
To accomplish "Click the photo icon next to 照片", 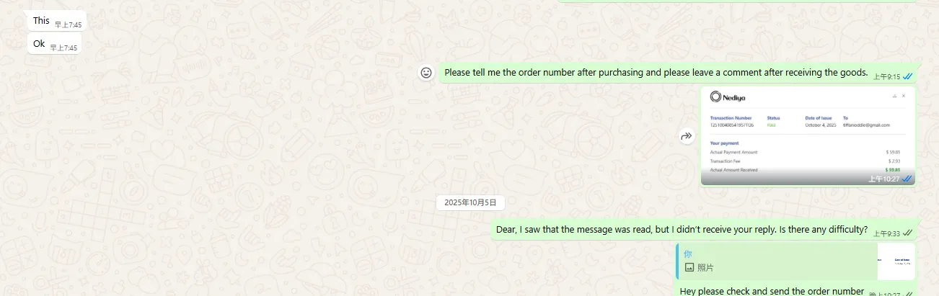I will 689,267.
